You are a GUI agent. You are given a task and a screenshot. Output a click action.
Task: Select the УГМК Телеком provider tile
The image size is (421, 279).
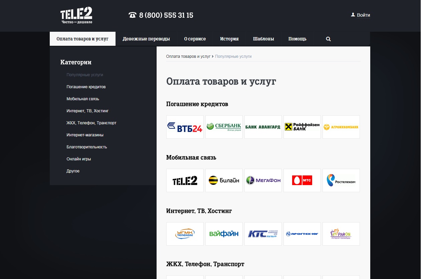point(185,234)
